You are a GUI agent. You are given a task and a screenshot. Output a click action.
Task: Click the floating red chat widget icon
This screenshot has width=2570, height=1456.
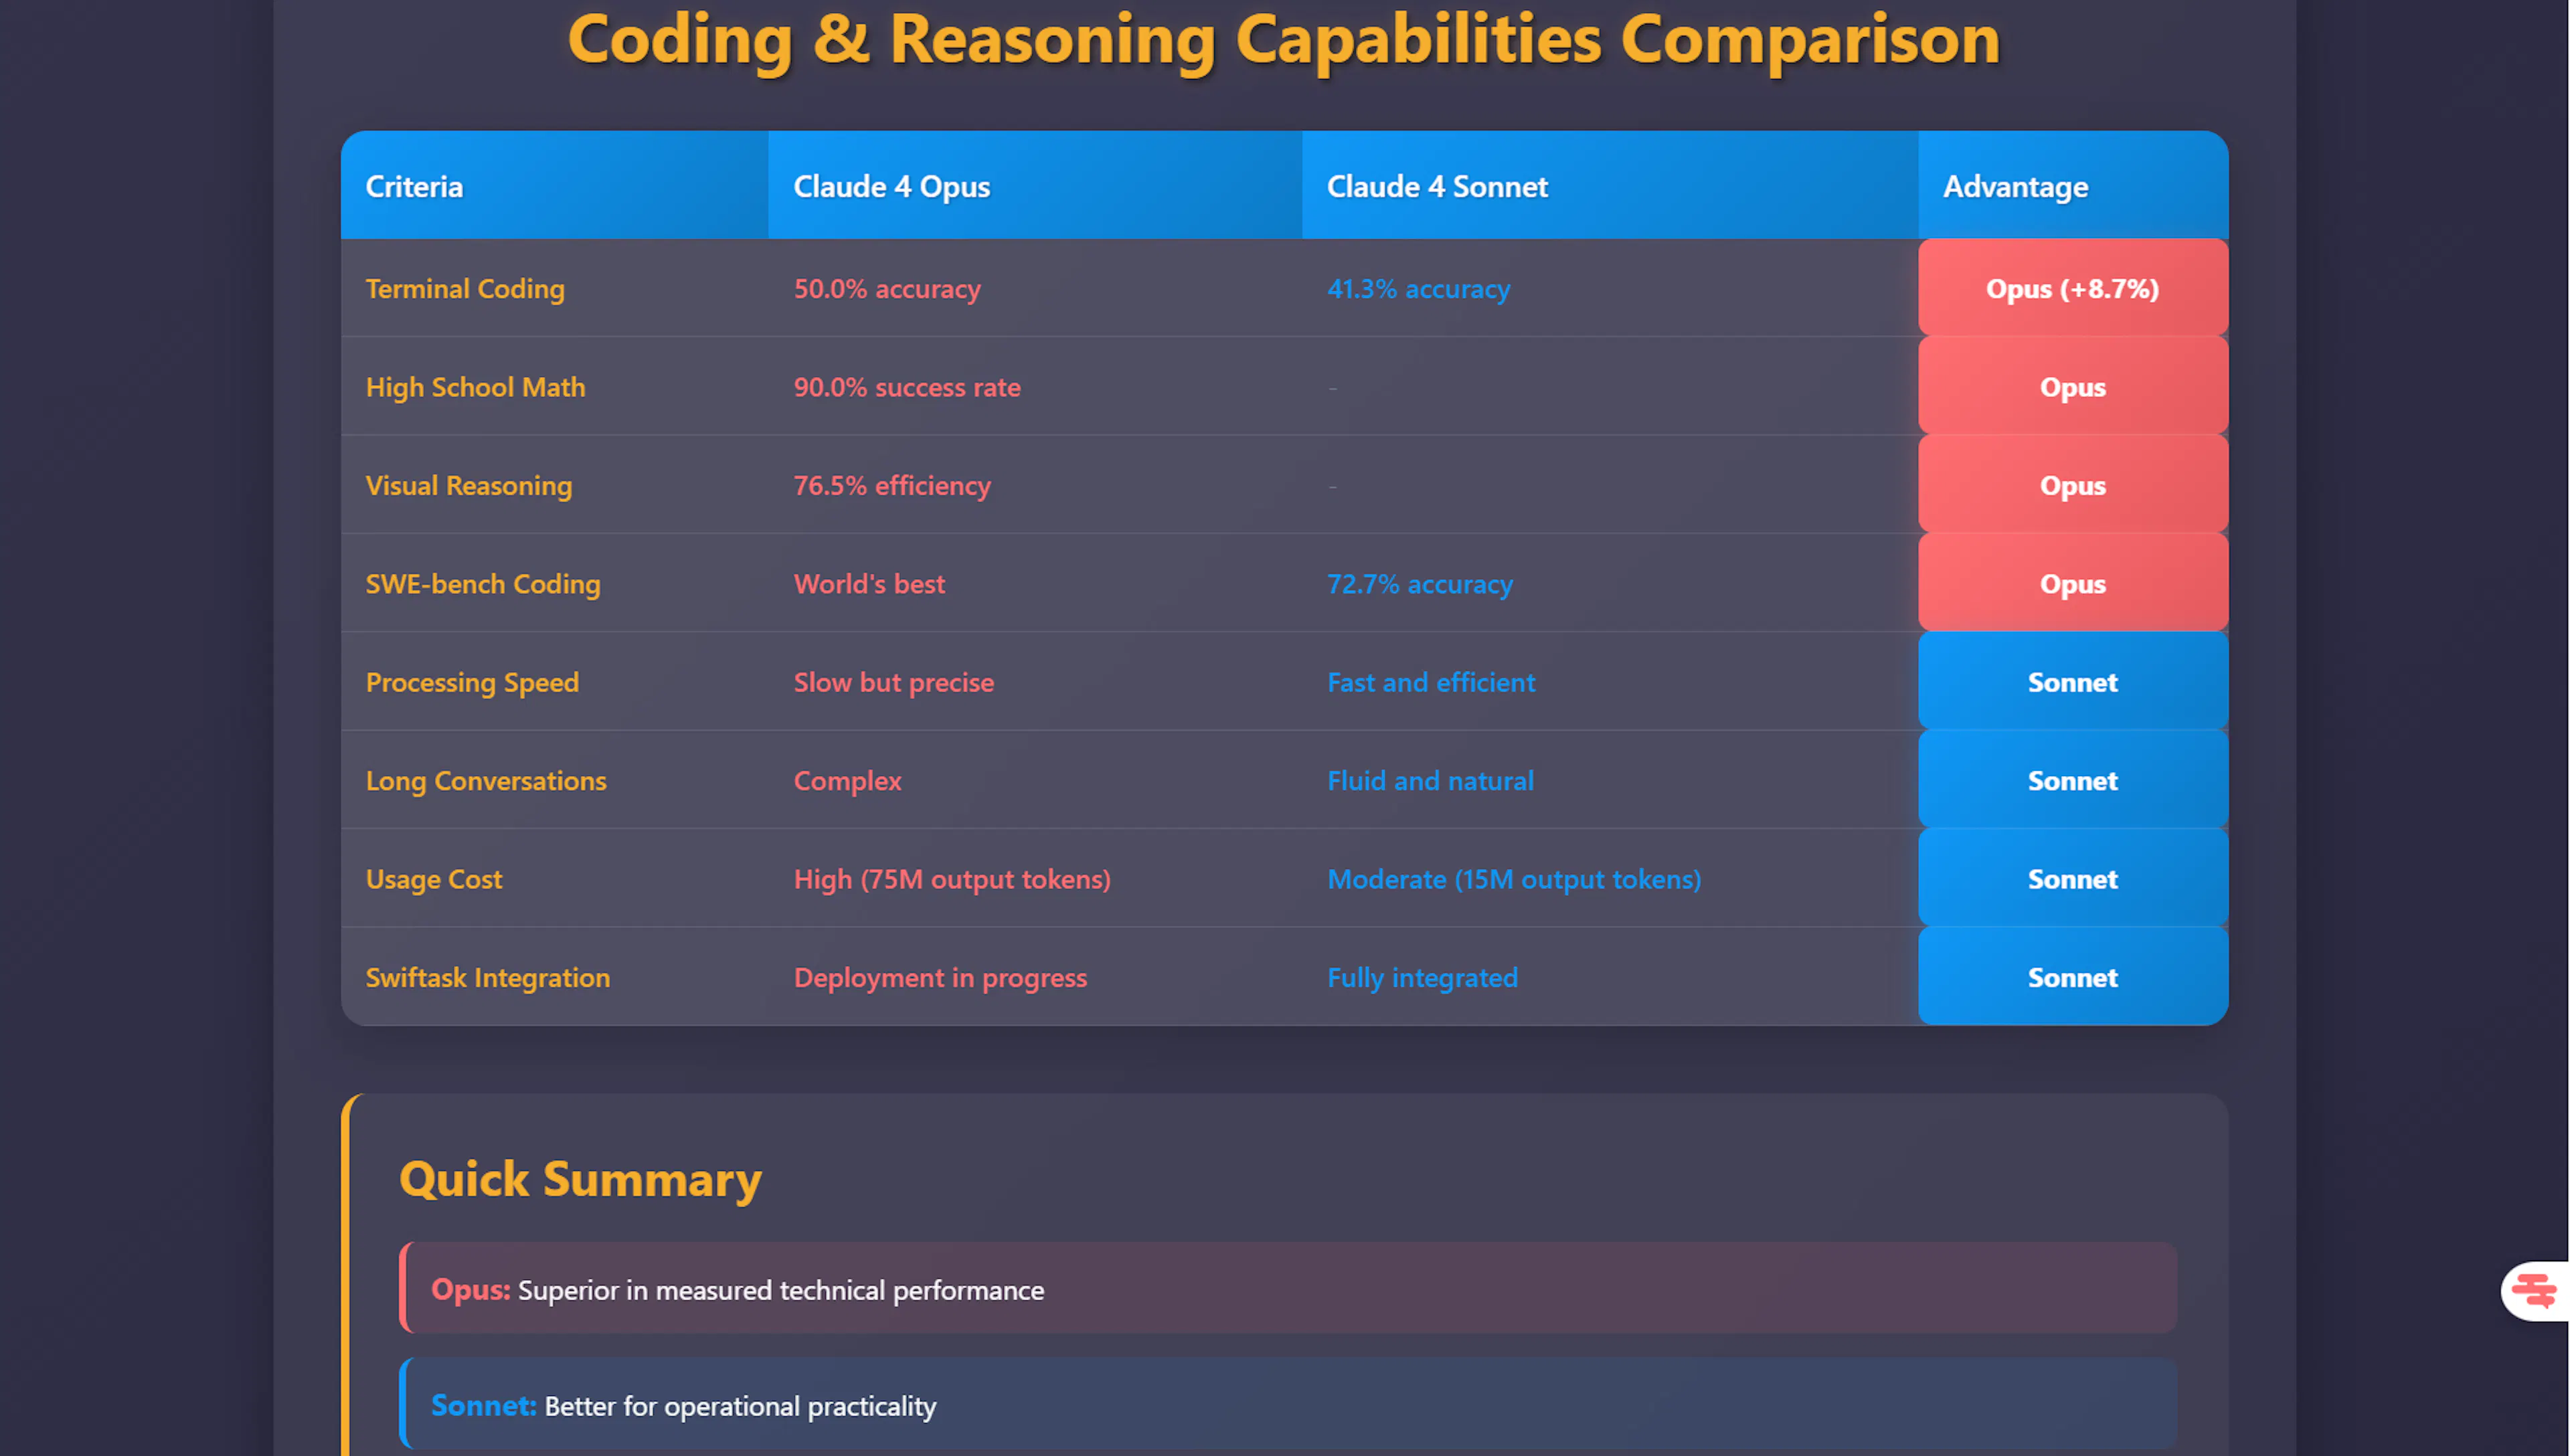click(x=2534, y=1290)
